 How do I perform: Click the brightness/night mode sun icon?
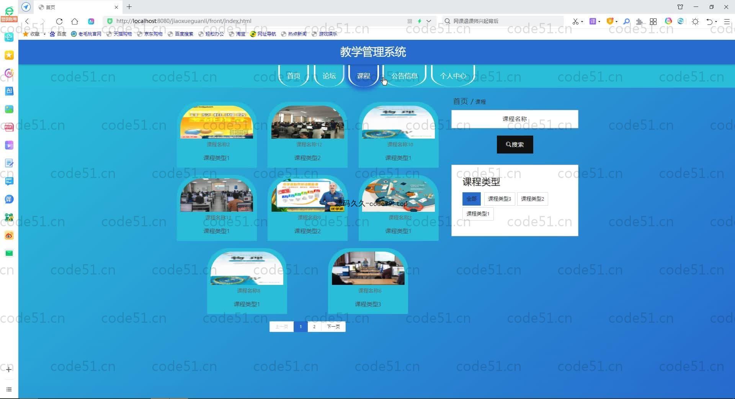point(695,21)
